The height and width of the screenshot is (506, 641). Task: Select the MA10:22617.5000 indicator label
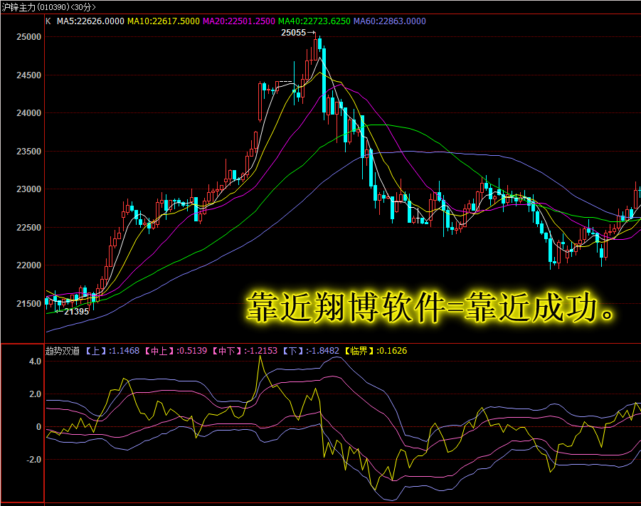[x=164, y=21]
